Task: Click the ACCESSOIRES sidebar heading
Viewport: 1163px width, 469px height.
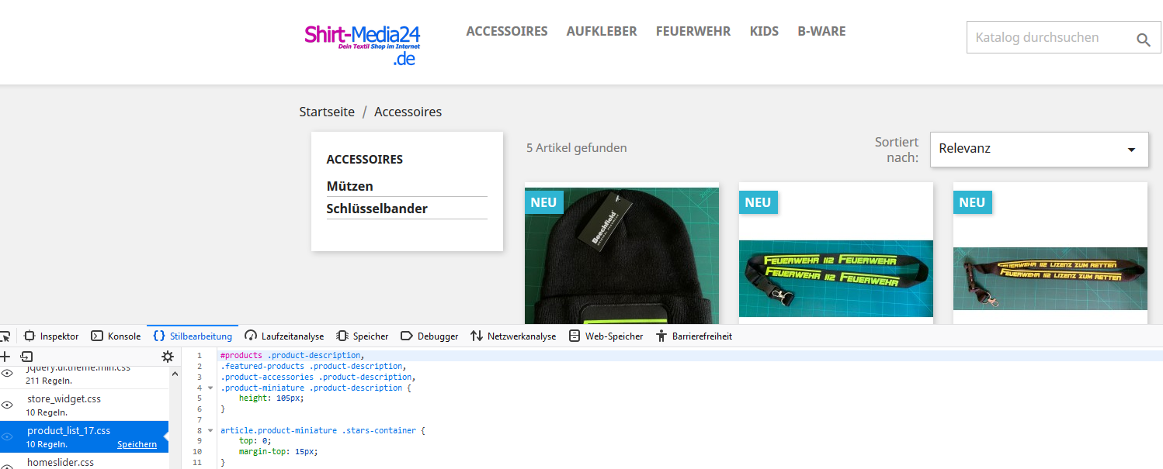Action: point(365,160)
